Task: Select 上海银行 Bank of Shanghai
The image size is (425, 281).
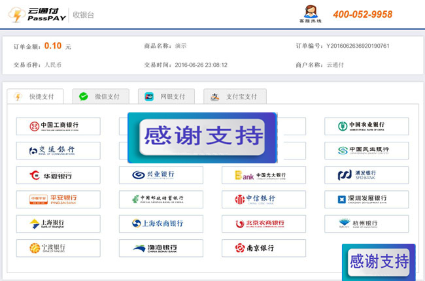Action: (58, 224)
